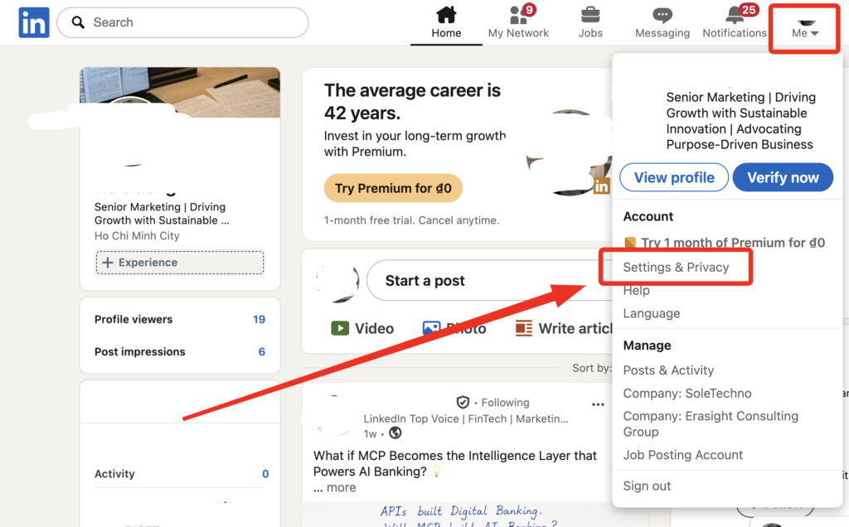
Task: Open Settings & Privacy
Action: [676, 268]
